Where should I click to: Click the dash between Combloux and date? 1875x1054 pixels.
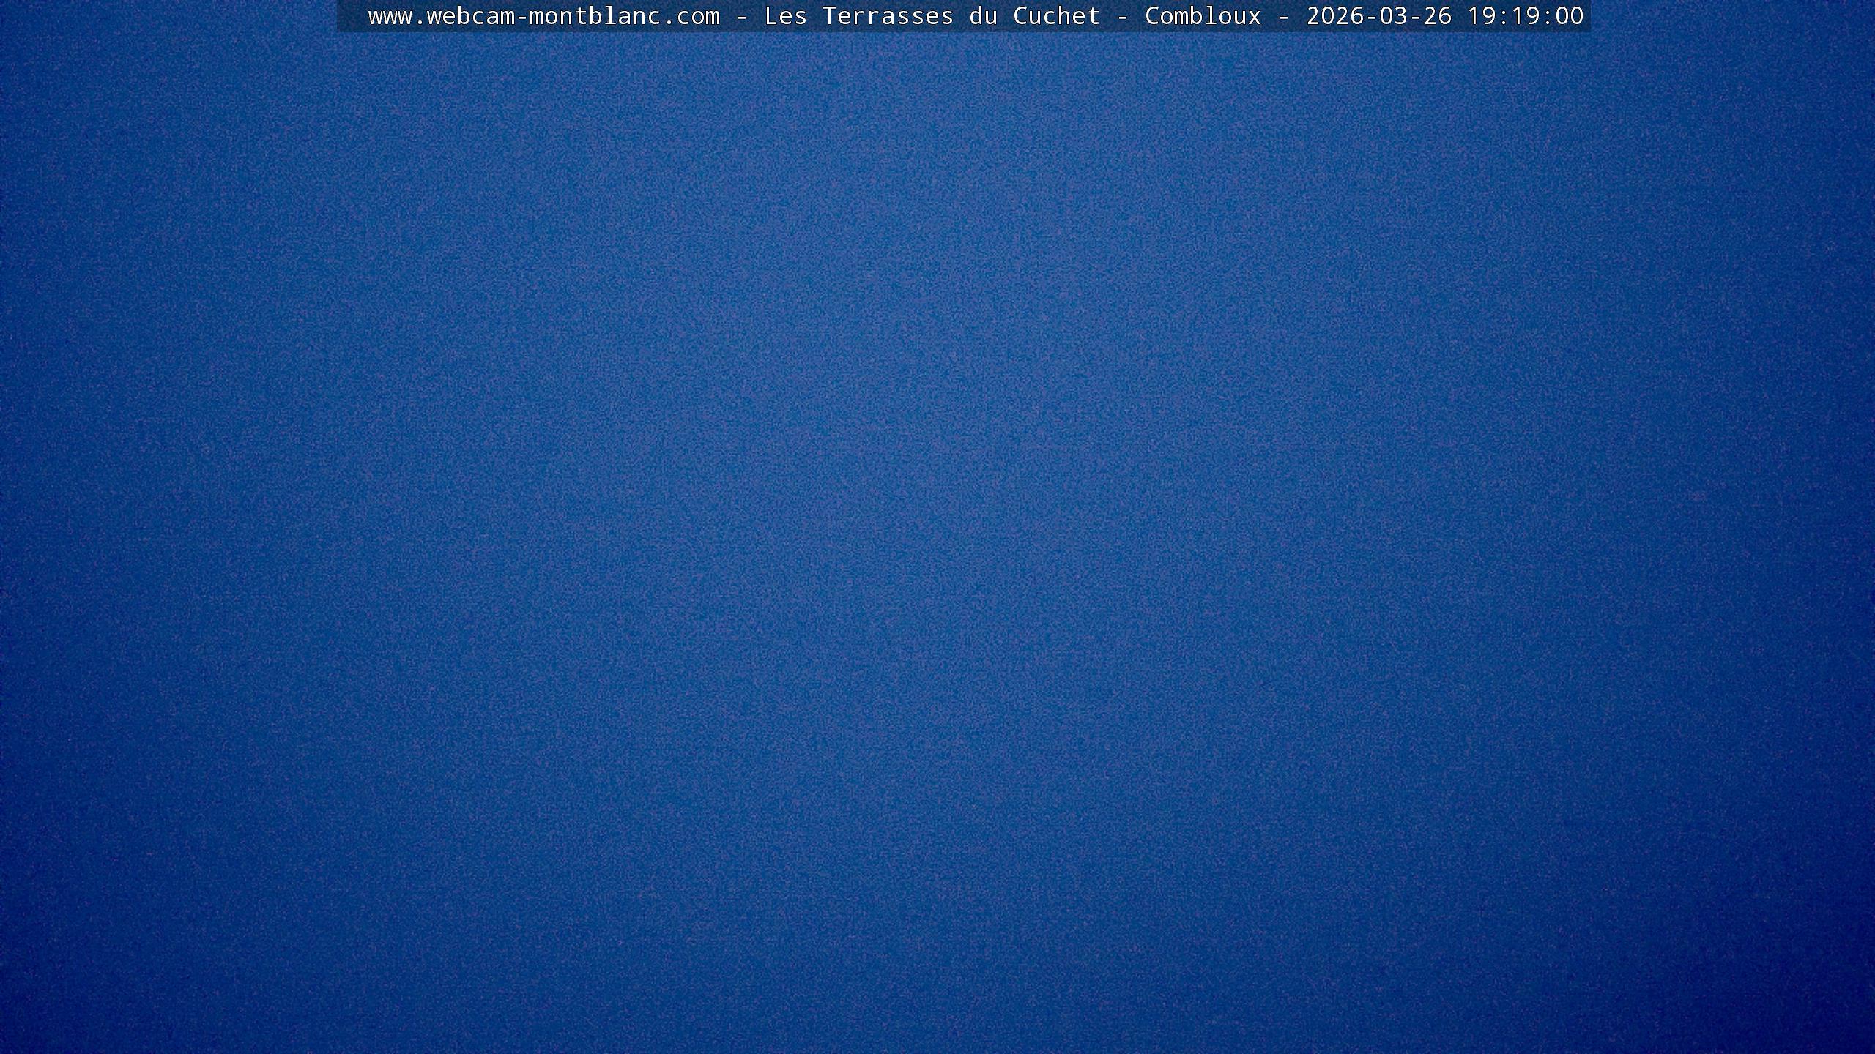coord(1283,16)
